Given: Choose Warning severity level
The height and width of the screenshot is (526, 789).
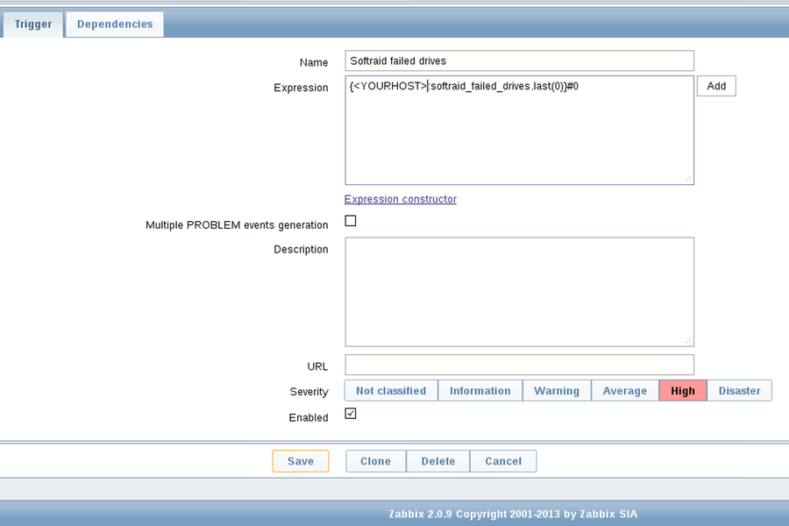Looking at the screenshot, I should (x=557, y=391).
